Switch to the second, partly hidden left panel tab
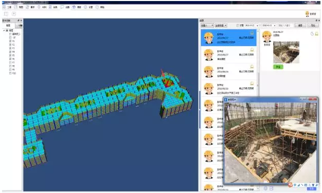322x193 pixels. pyautogui.click(x=20, y=25)
